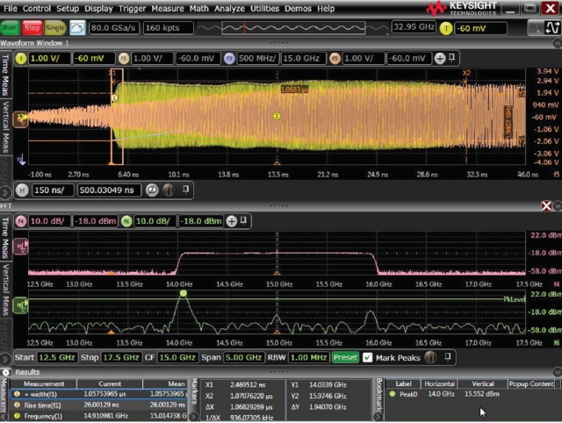Select the Stop 17.5 GHz field

[121, 357]
